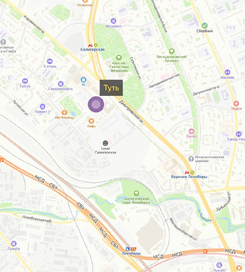
Task: Click the Level Селигерская building icon
Action: [105, 143]
